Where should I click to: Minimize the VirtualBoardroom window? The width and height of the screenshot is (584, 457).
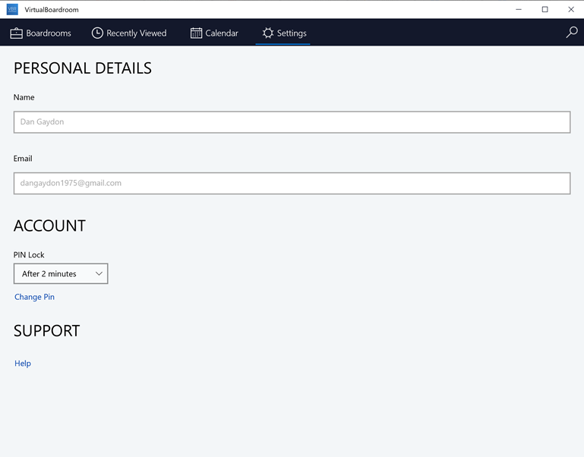tap(519, 9)
